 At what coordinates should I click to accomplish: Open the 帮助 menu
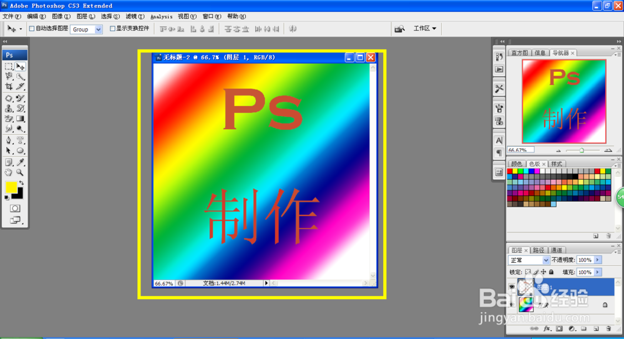point(236,16)
